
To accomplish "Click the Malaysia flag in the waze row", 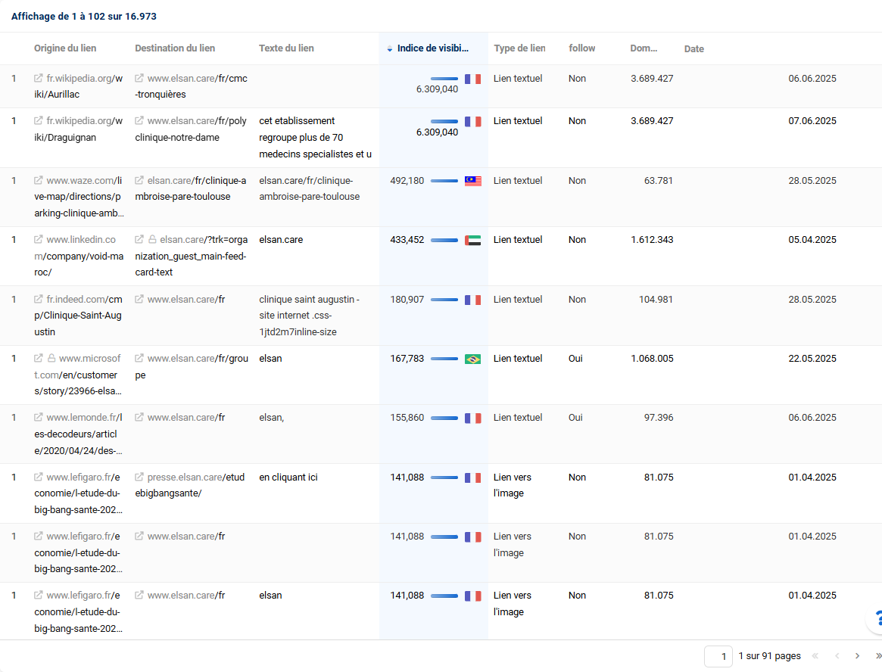I will 473,181.
